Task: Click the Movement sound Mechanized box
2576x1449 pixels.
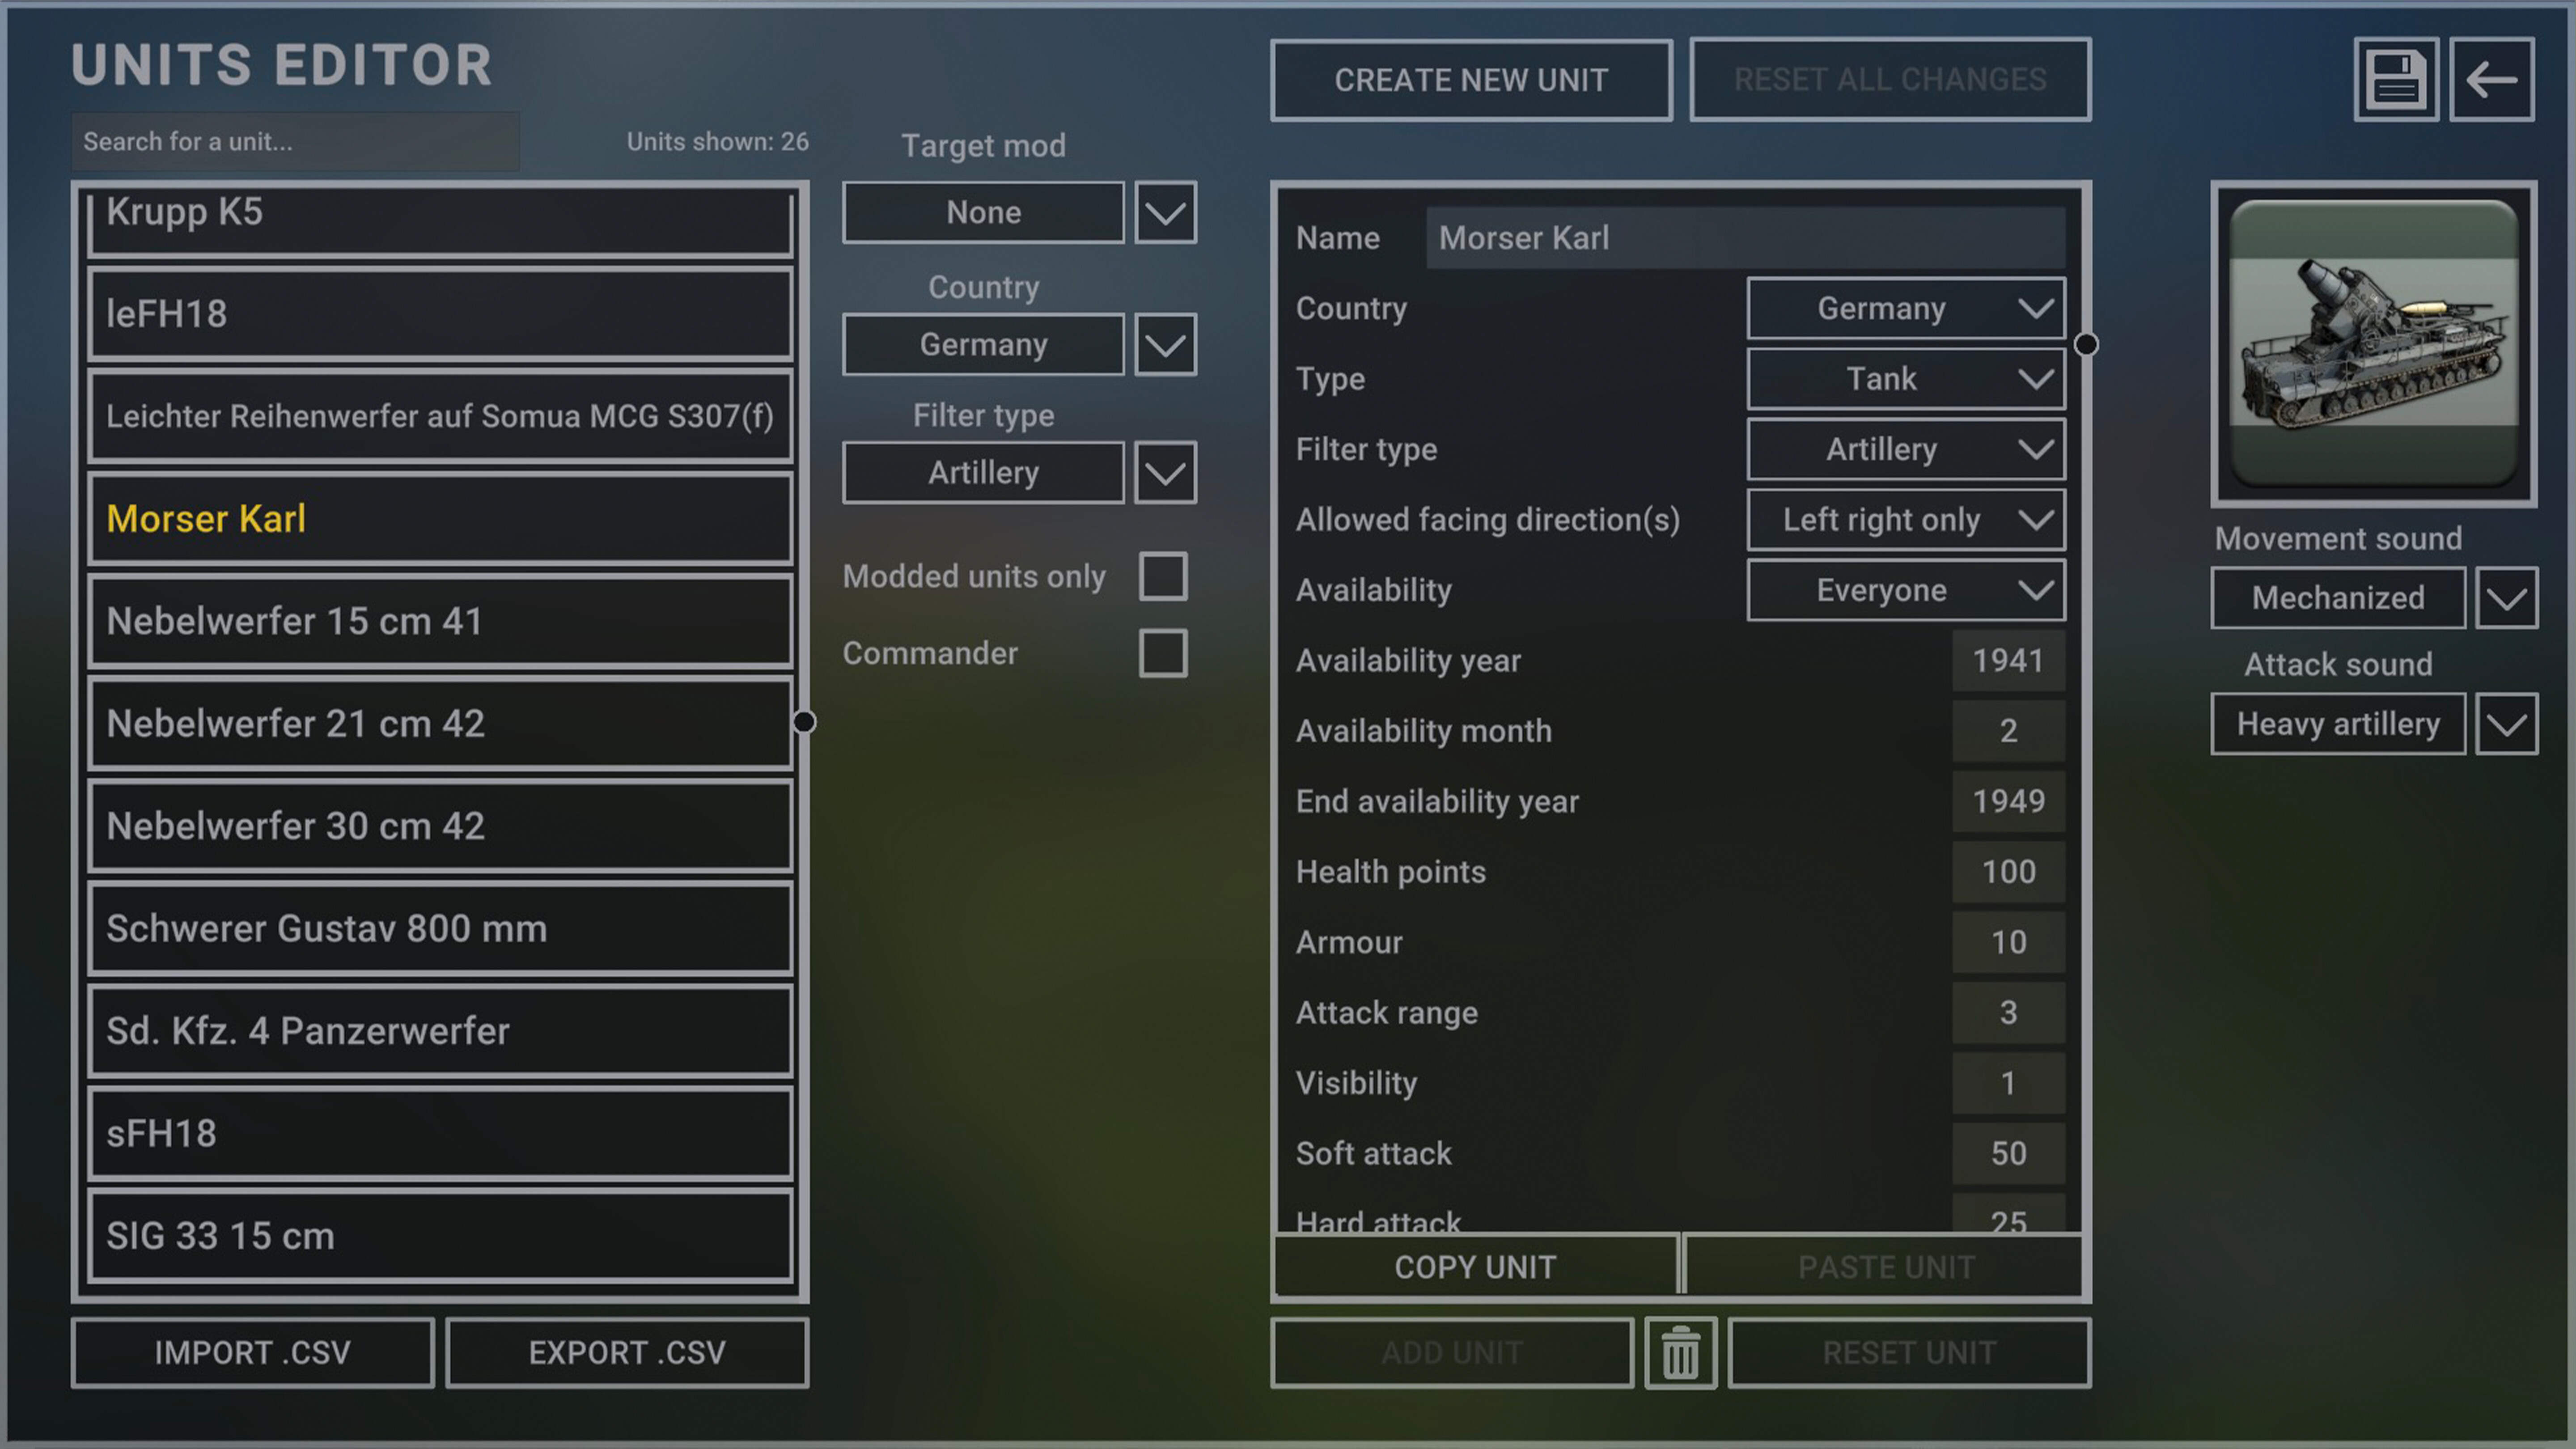Action: [2338, 598]
